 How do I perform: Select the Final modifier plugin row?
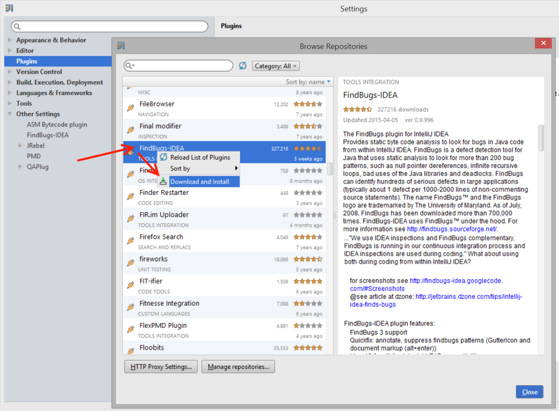click(224, 130)
